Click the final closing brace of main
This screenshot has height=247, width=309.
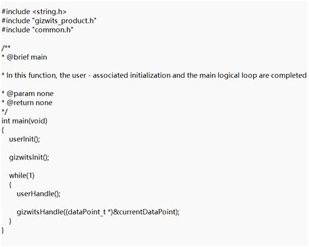tap(3, 230)
